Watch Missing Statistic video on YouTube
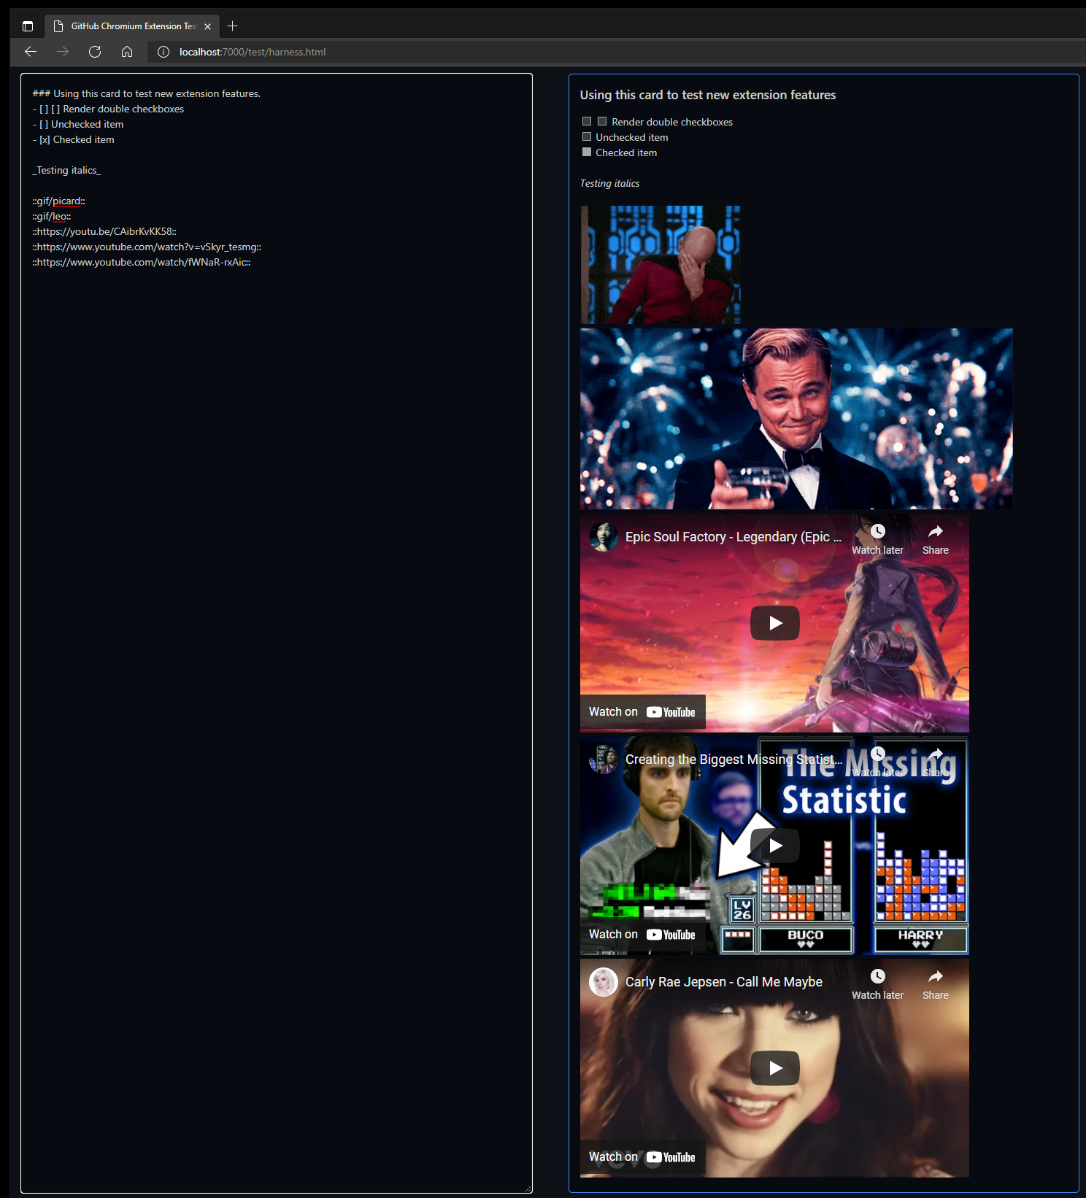 pos(643,935)
